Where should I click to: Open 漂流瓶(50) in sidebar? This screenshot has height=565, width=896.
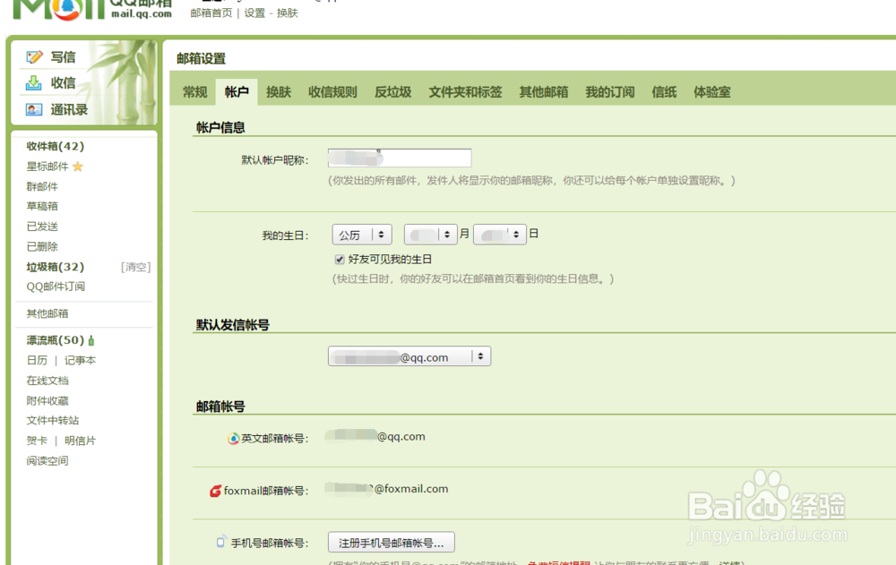tap(55, 340)
